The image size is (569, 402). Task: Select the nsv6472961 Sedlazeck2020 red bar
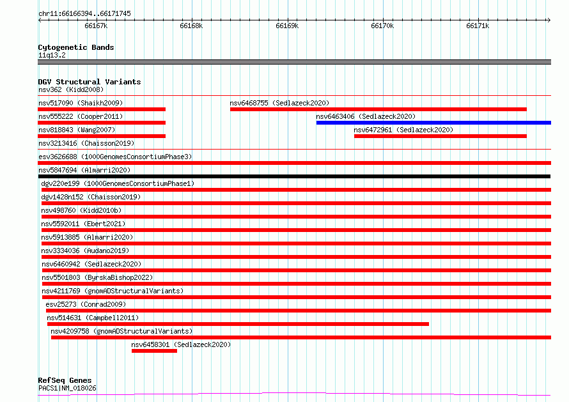pos(440,136)
